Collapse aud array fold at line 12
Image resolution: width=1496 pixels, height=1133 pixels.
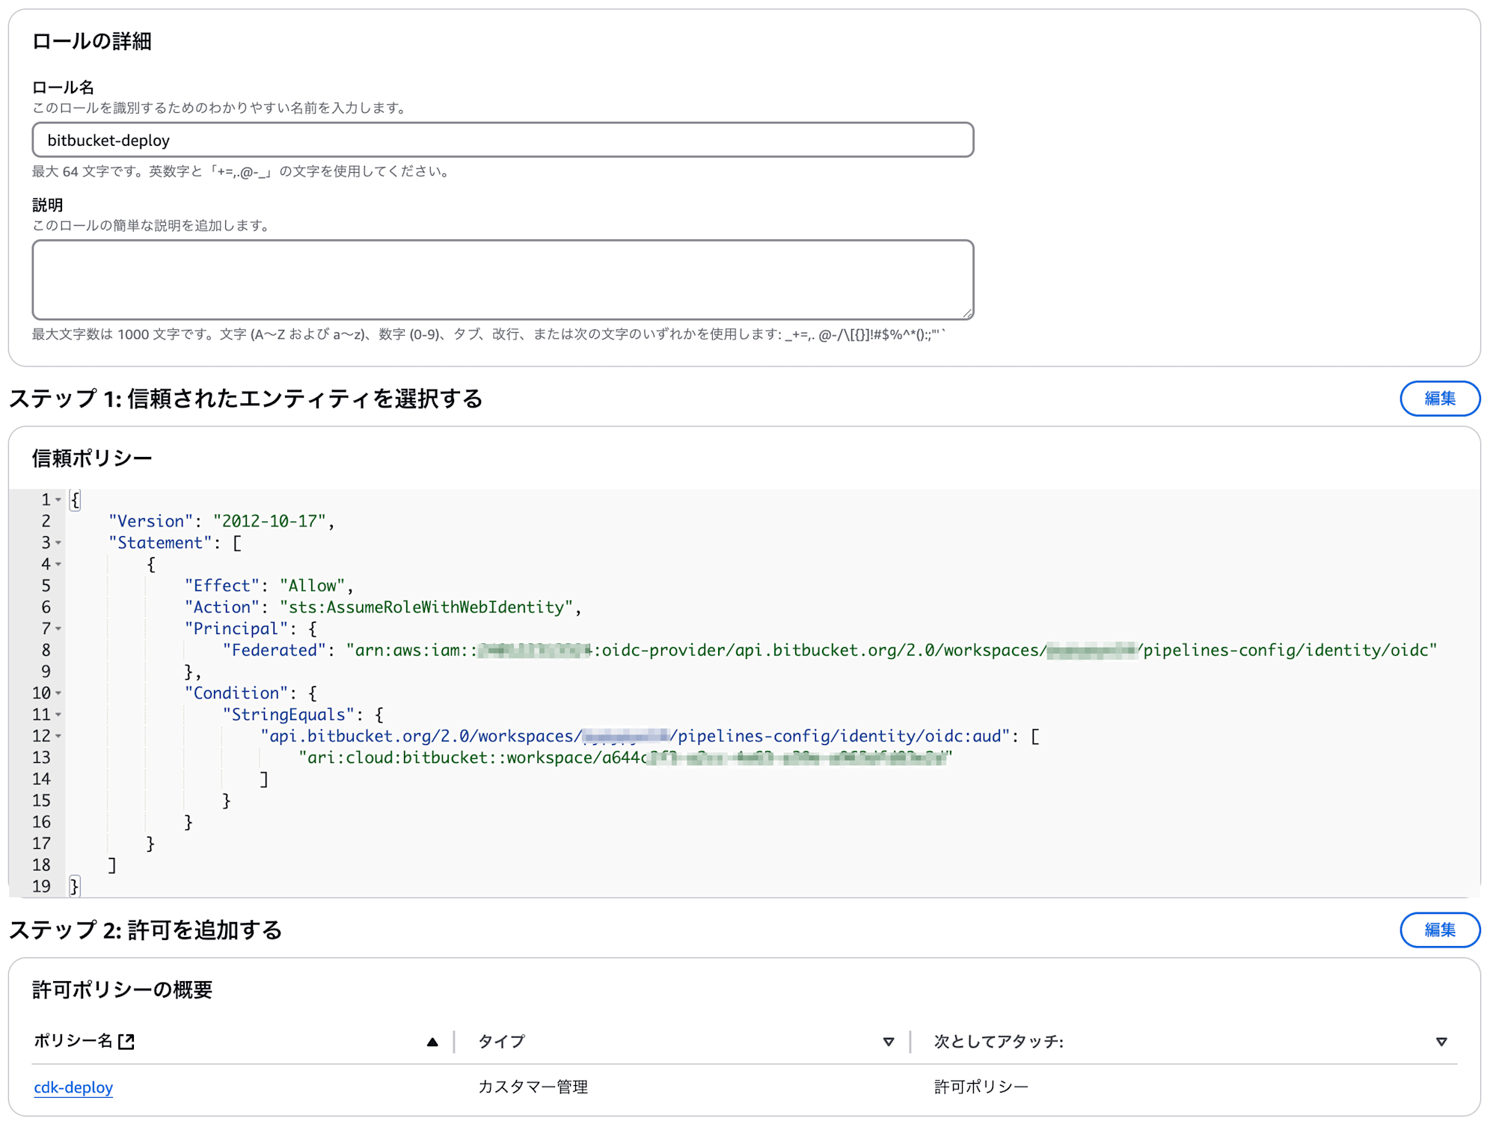(x=58, y=737)
